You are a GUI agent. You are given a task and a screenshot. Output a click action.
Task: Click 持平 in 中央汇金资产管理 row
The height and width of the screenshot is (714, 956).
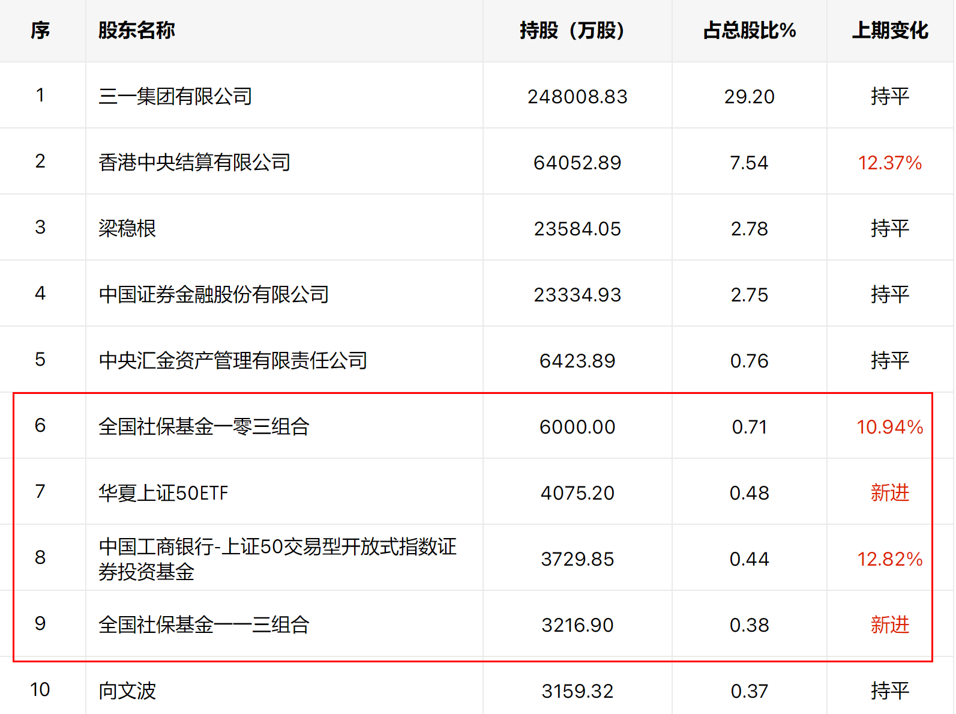pos(890,360)
